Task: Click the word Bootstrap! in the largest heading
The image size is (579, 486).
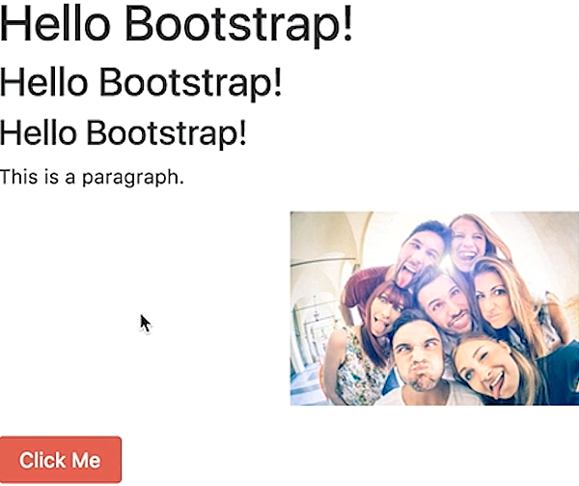Action: point(239,25)
